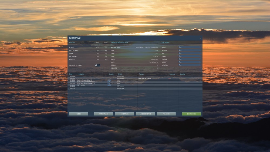Image resolution: width=270 pixels, height=152 pixels.
Task: Sort log by Initiator column header
Action: click(81, 74)
